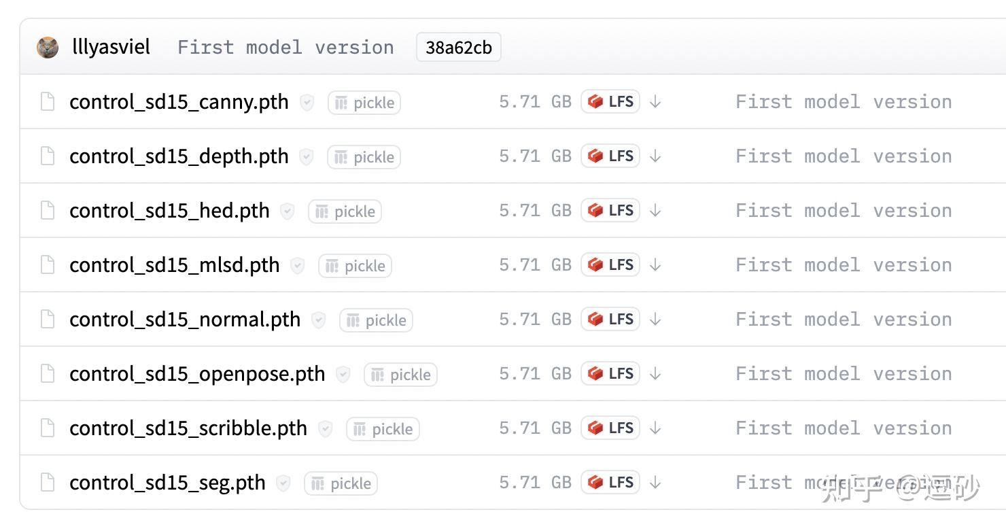This screenshot has width=1006, height=529.
Task: Open the control_sd15_canny.pth file link
Action: pyautogui.click(x=179, y=102)
